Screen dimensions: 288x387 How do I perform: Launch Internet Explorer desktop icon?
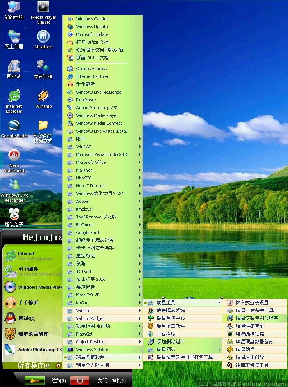[x=14, y=101]
